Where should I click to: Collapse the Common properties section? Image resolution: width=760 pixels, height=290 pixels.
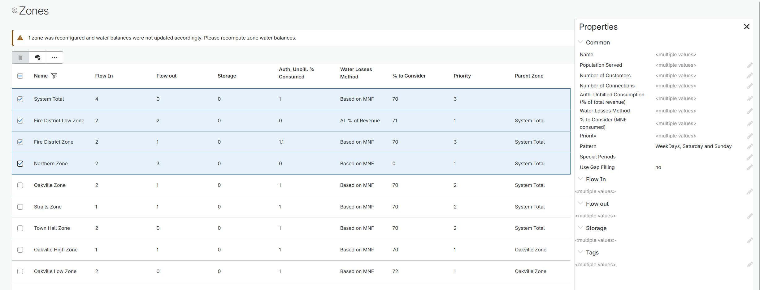coord(581,42)
